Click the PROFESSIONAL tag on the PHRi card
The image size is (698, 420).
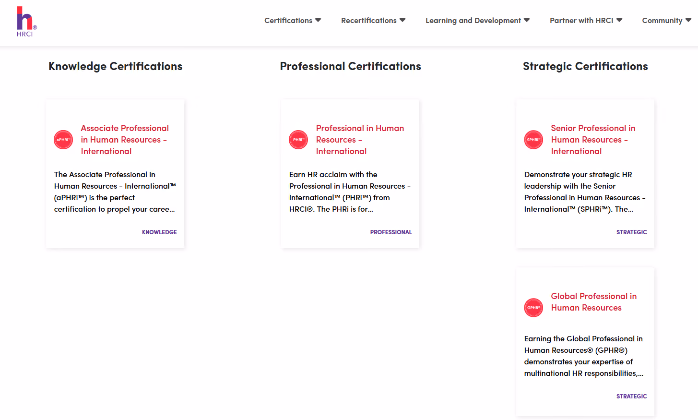[x=391, y=232]
